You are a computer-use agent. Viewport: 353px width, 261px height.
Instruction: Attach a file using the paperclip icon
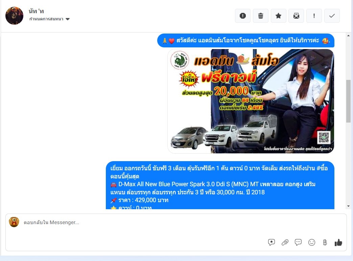(x=285, y=242)
